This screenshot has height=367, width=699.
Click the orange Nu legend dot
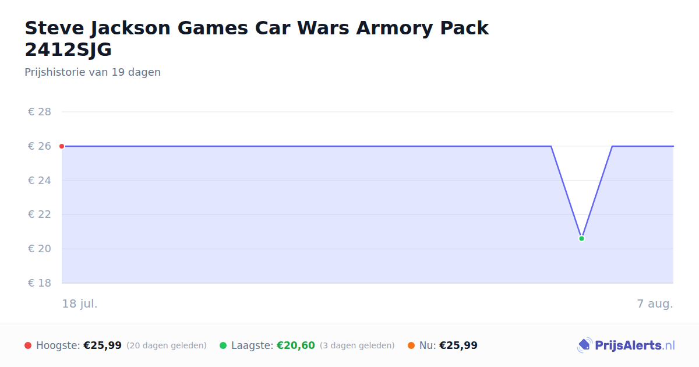coord(411,345)
